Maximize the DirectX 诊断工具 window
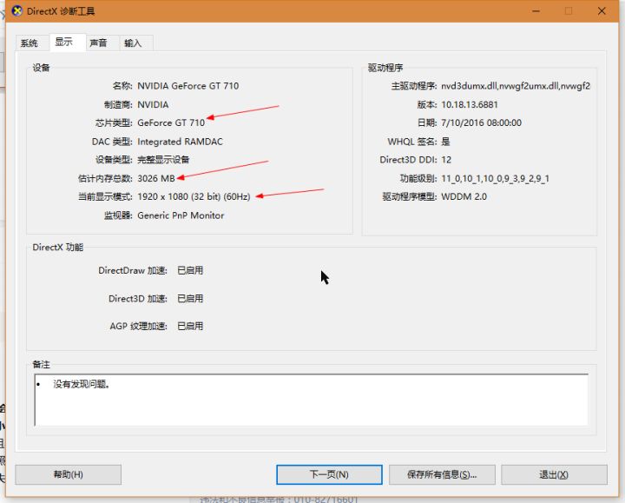 [x=569, y=11]
